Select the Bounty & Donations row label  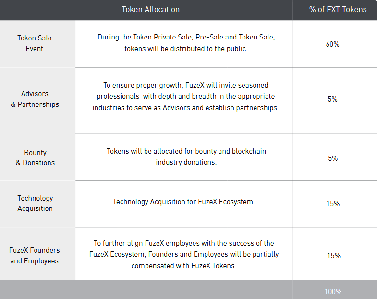tap(36, 157)
